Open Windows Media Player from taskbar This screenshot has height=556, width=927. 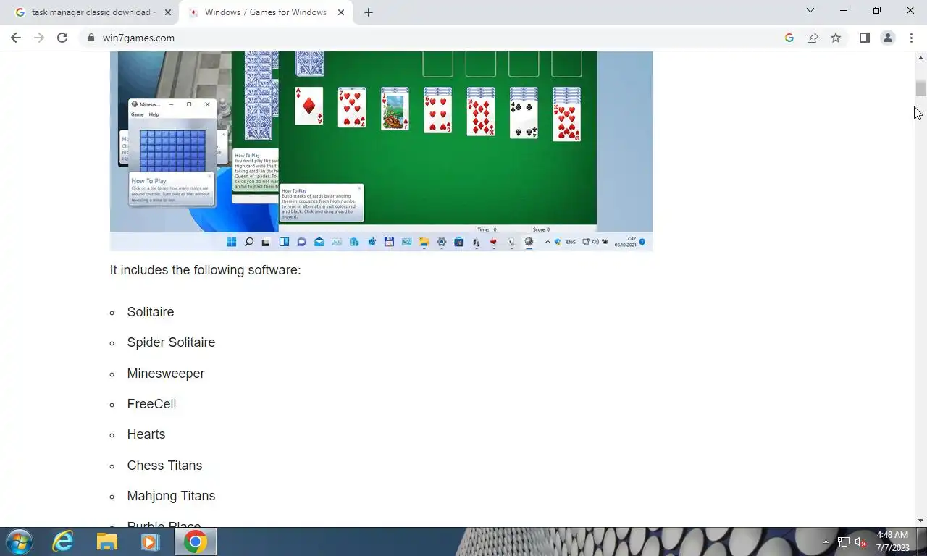tap(151, 542)
